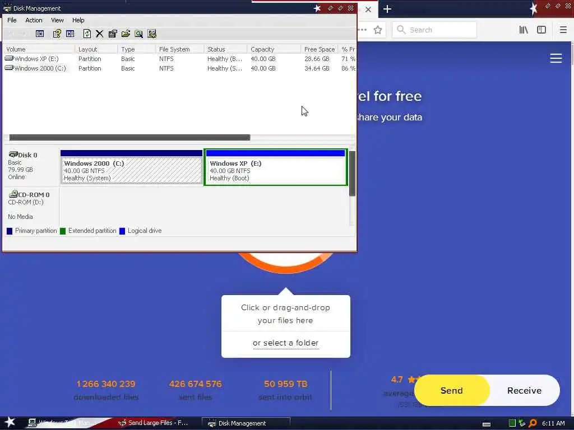Click the Delete (X) toolbar icon
The width and height of the screenshot is (574, 430).
[99, 34]
